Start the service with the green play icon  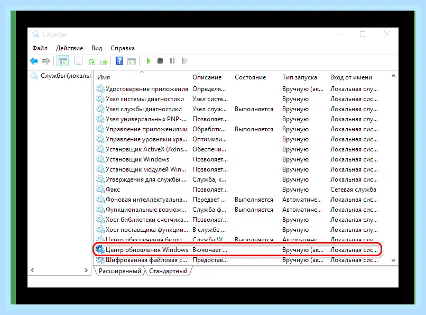click(149, 61)
